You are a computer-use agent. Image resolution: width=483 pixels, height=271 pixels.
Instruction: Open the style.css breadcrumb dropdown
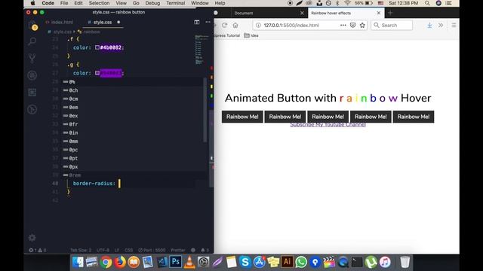click(x=60, y=32)
